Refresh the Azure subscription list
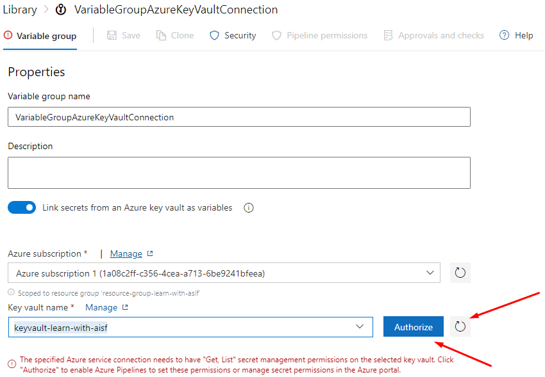Viewport: 545px width, 377px height. [460, 273]
